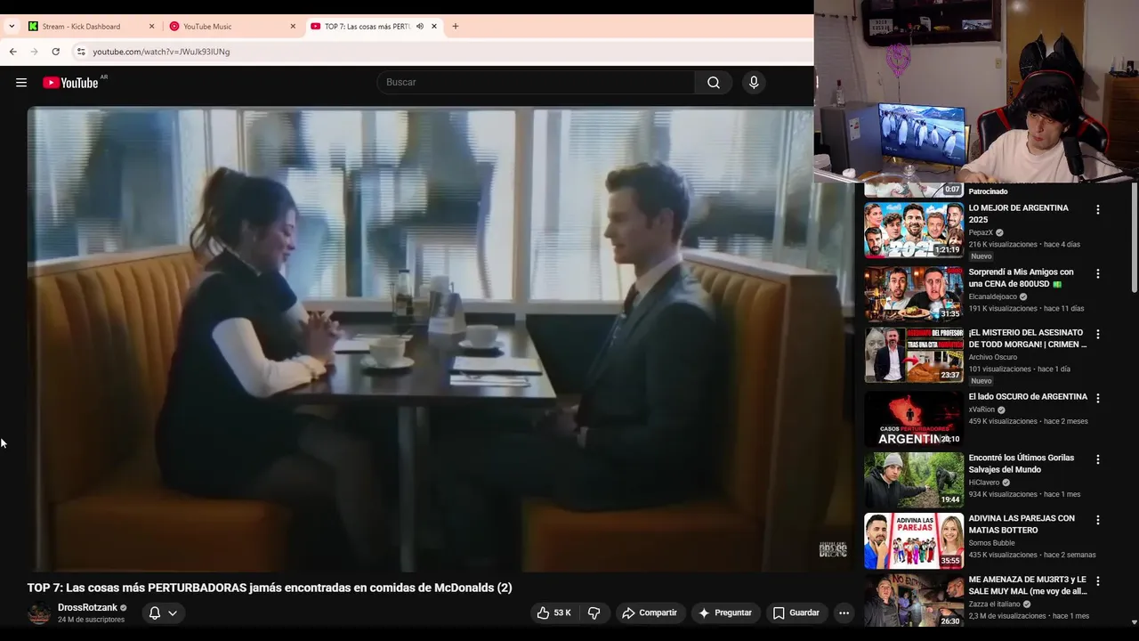Open more actions ellipsis under video
Viewport: 1139px width, 641px height.
(x=844, y=613)
